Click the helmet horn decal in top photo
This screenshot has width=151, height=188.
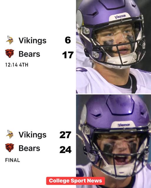point(79,19)
